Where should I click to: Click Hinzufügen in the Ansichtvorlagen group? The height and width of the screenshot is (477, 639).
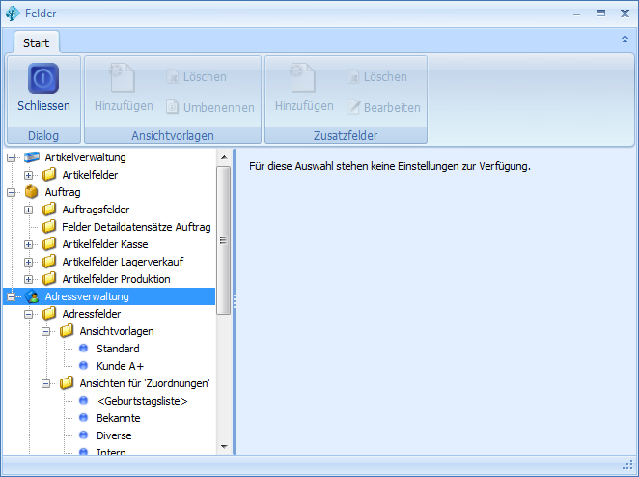point(124,87)
